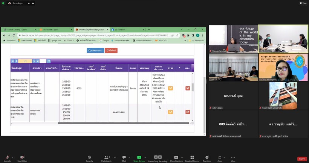Open the WBSC2021 bookmark

pyautogui.click(x=161, y=41)
